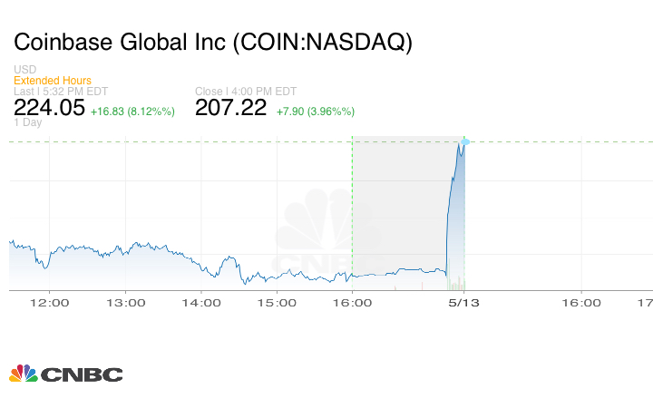Click the 5/13 date axis label
653x408 pixels.
[x=465, y=303]
